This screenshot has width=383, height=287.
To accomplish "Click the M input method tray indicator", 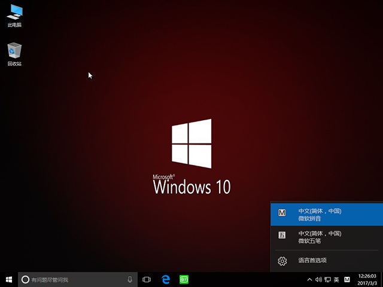I will 347,279.
